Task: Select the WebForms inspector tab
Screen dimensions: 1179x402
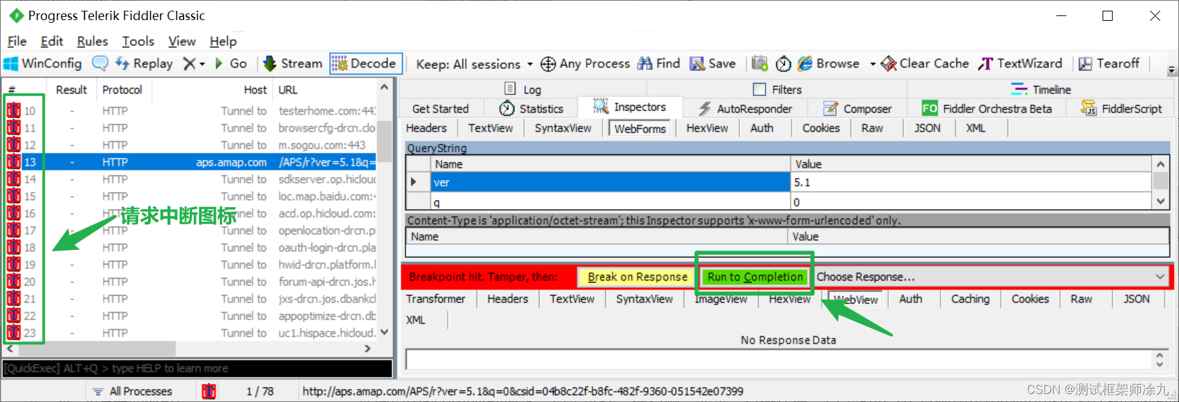Action: tap(640, 129)
